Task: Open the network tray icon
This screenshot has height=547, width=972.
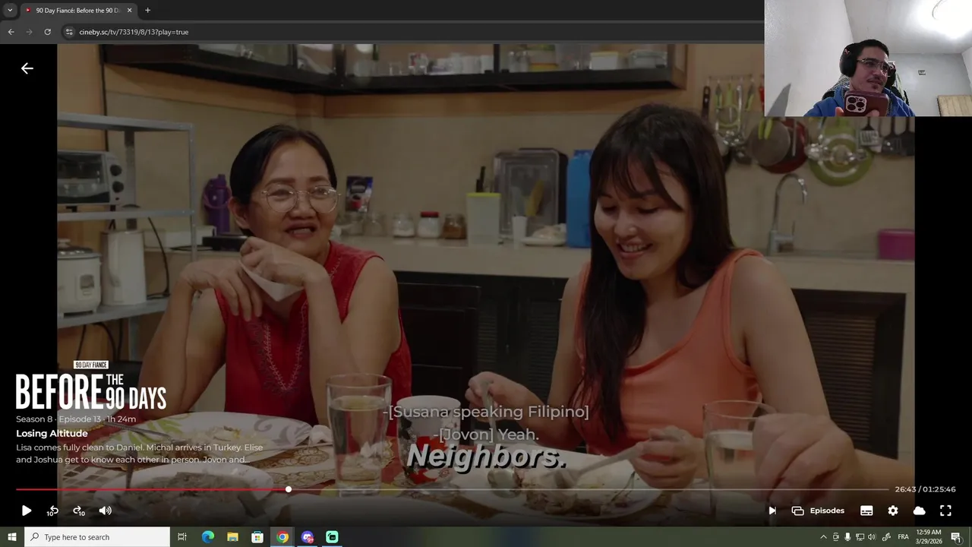Action: [860, 537]
